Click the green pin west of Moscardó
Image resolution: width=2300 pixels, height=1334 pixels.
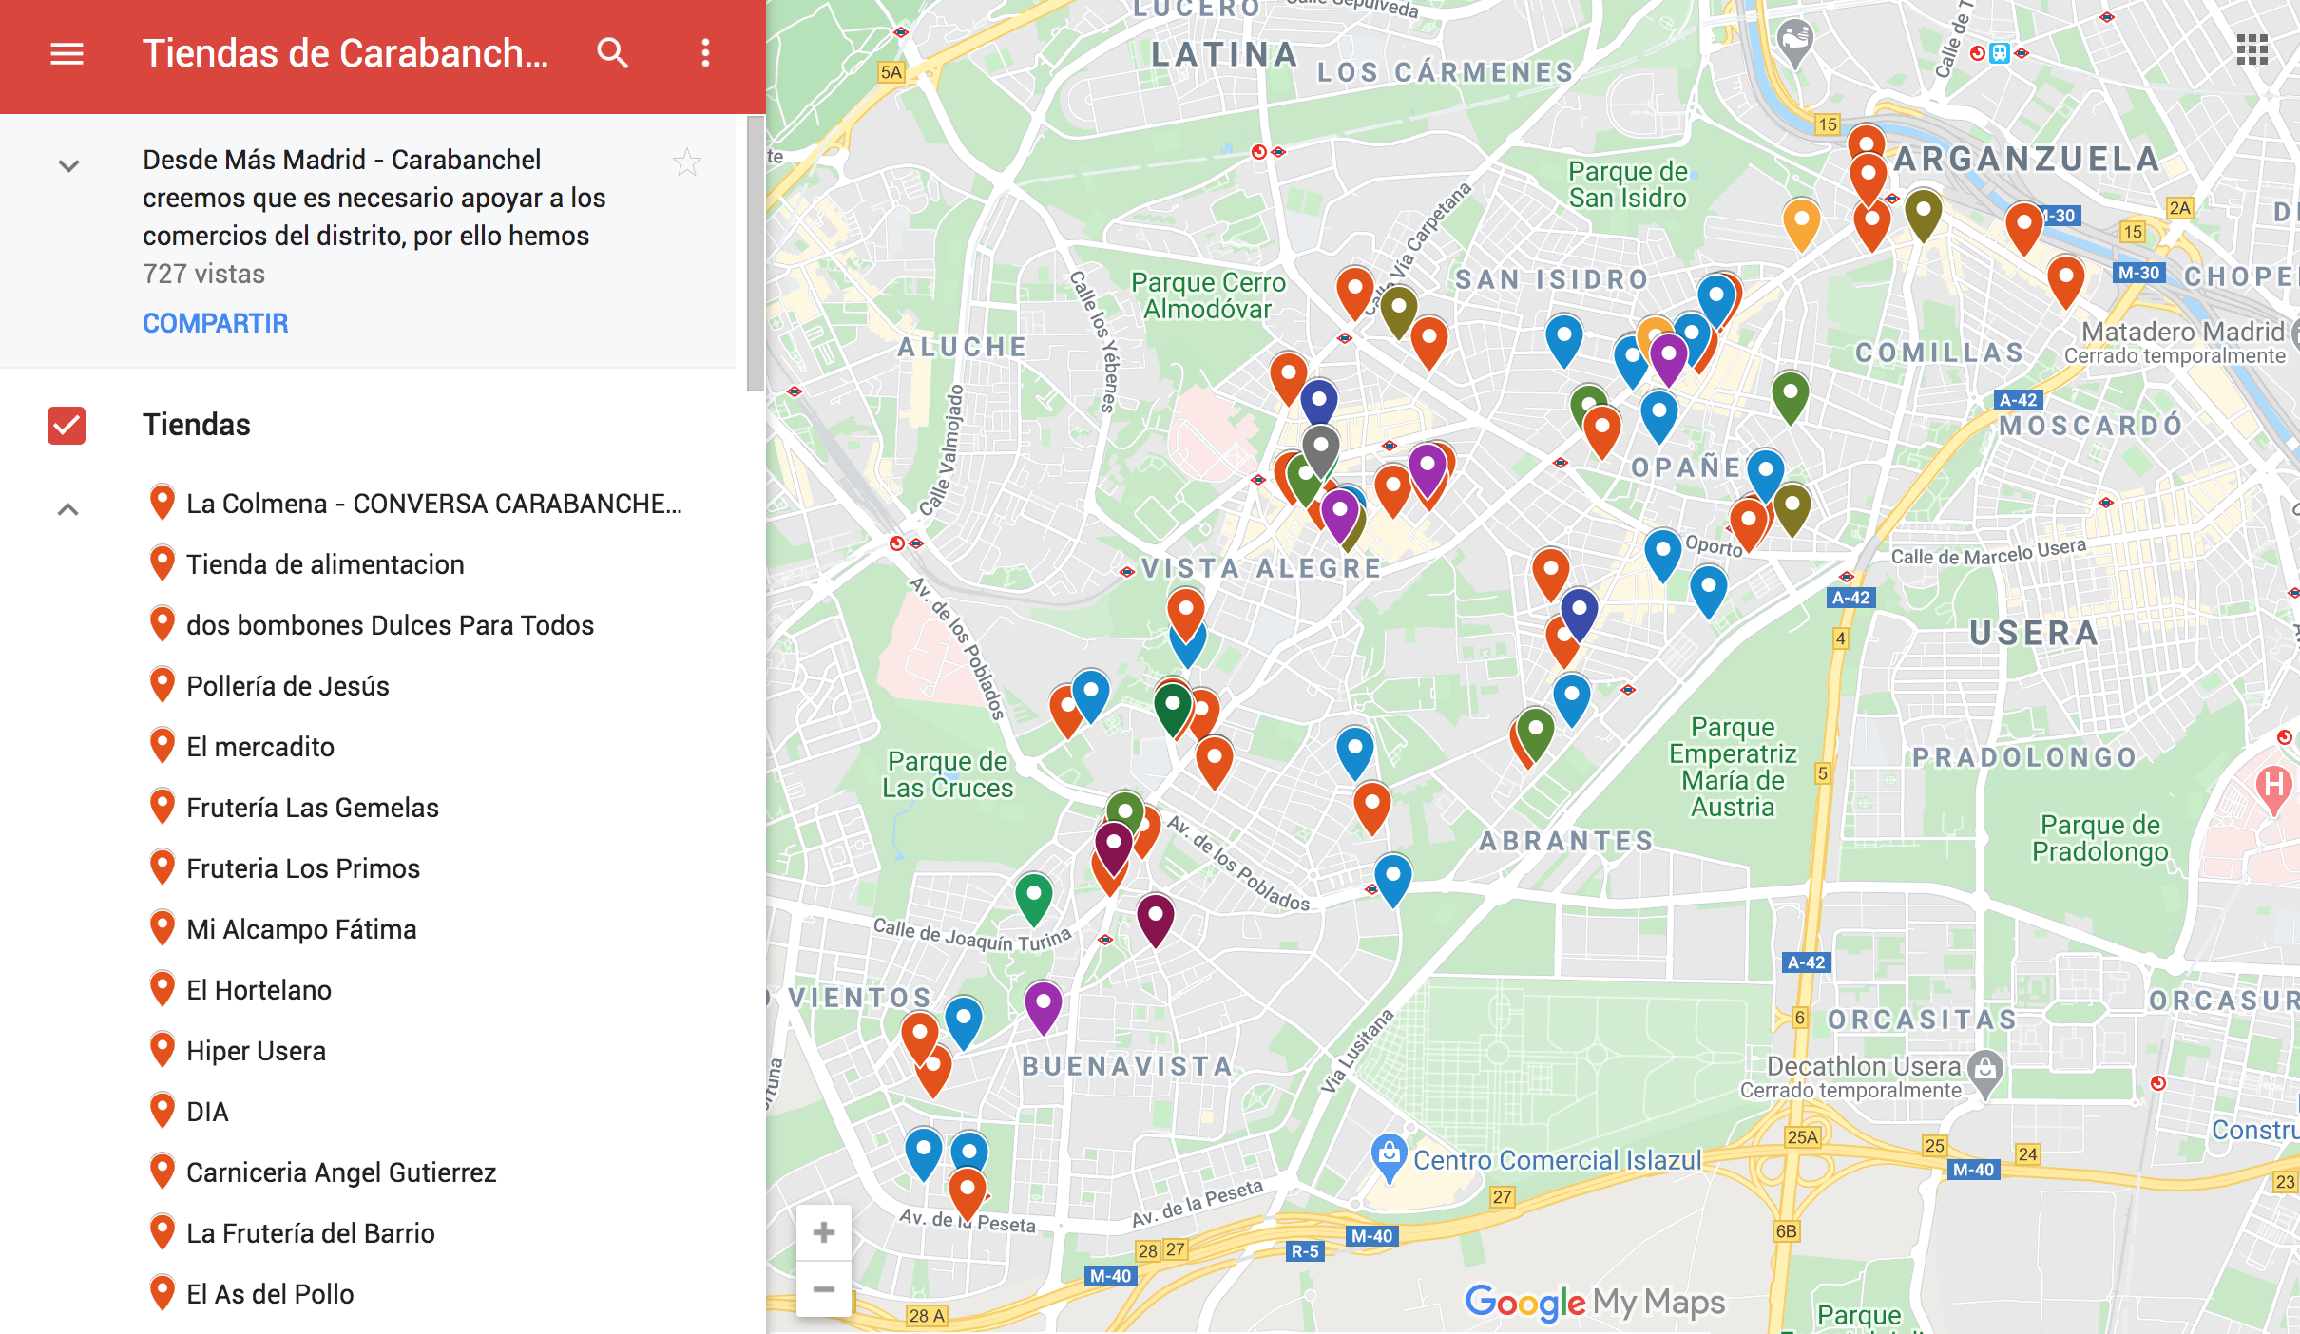coord(1790,397)
